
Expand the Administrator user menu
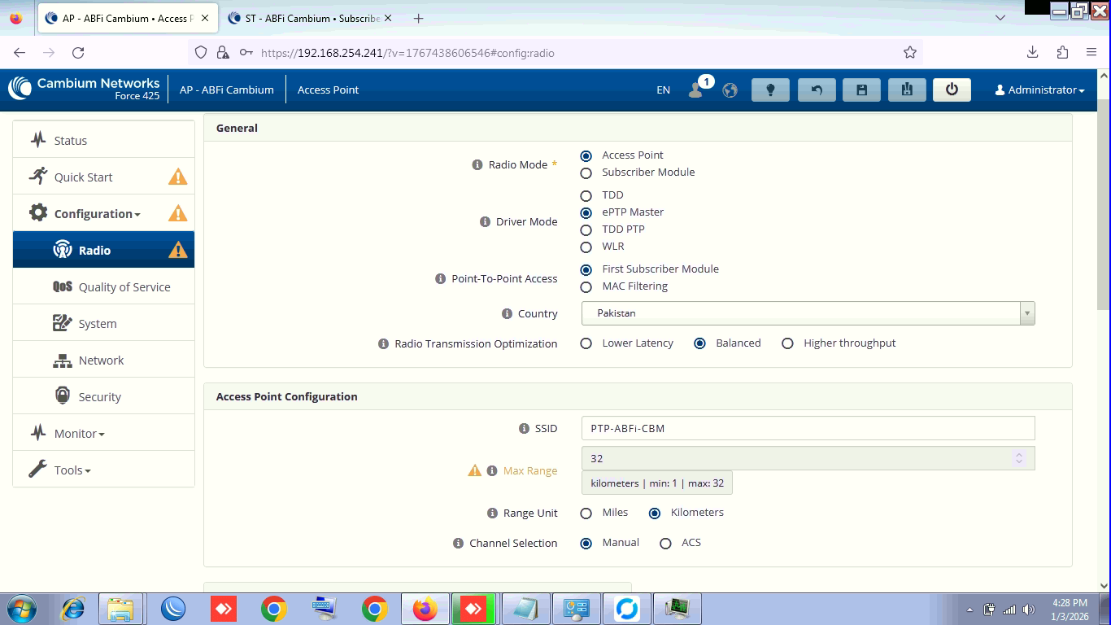tap(1039, 90)
